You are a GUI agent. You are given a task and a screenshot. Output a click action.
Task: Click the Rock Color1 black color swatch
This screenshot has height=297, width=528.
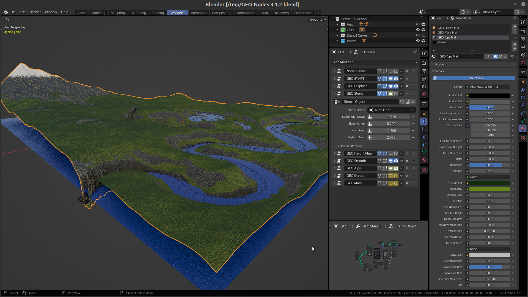(x=490, y=95)
